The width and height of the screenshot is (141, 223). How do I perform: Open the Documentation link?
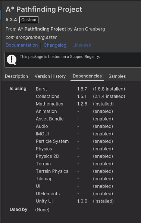point(22,45)
